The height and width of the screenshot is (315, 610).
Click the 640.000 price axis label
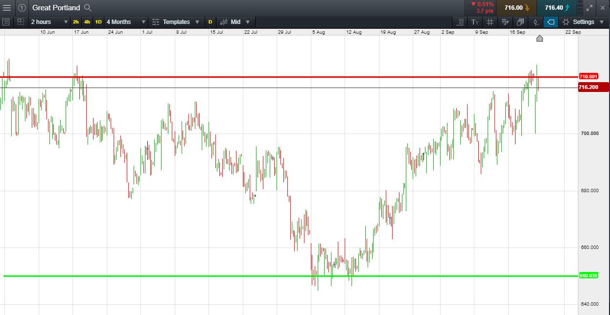point(589,304)
